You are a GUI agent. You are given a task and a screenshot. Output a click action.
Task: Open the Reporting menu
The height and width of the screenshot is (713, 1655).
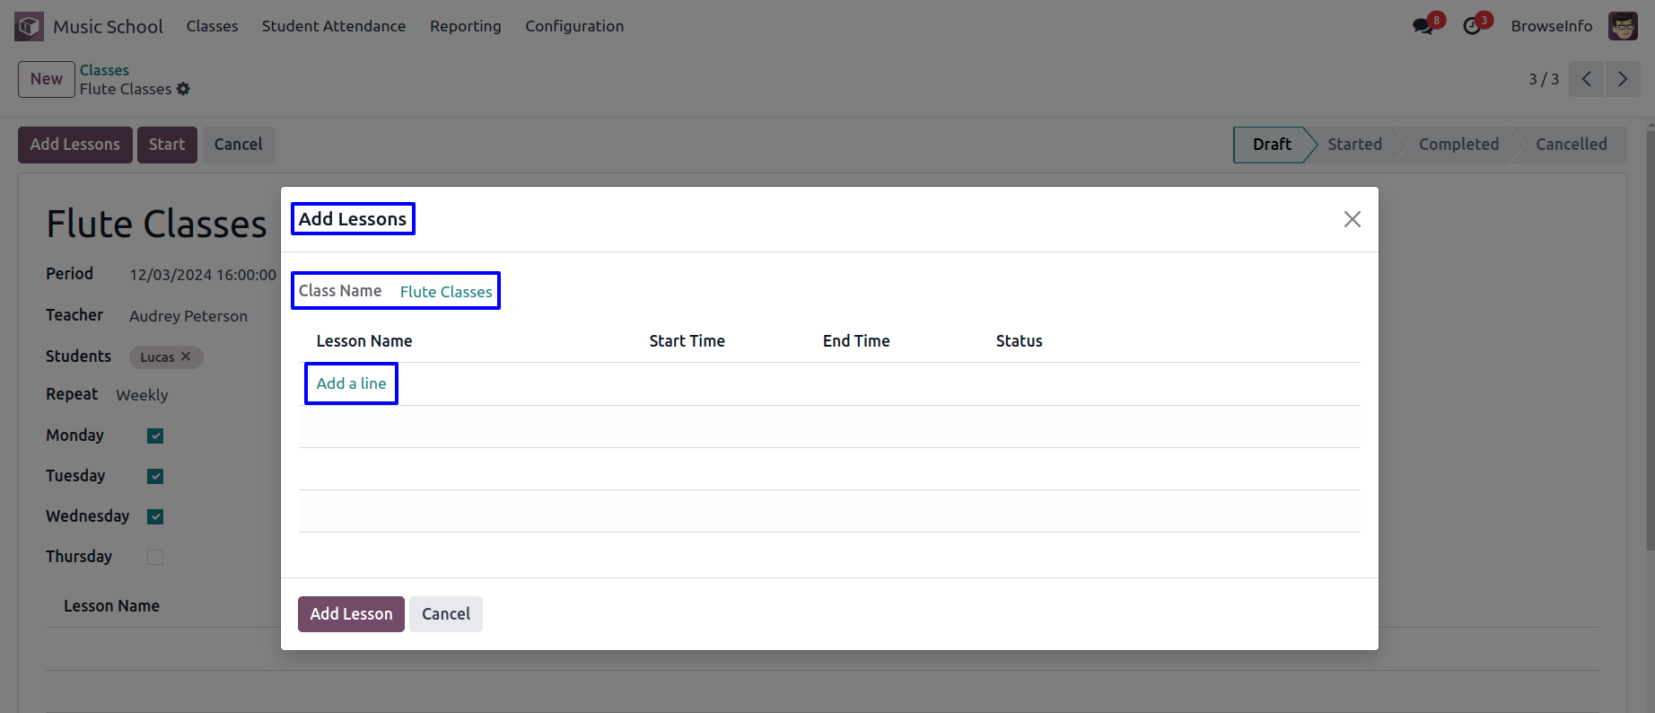465,26
